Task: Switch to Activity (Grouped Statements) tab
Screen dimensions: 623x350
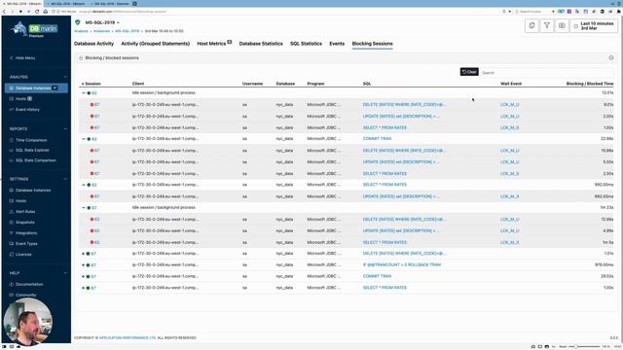Action: (156, 44)
